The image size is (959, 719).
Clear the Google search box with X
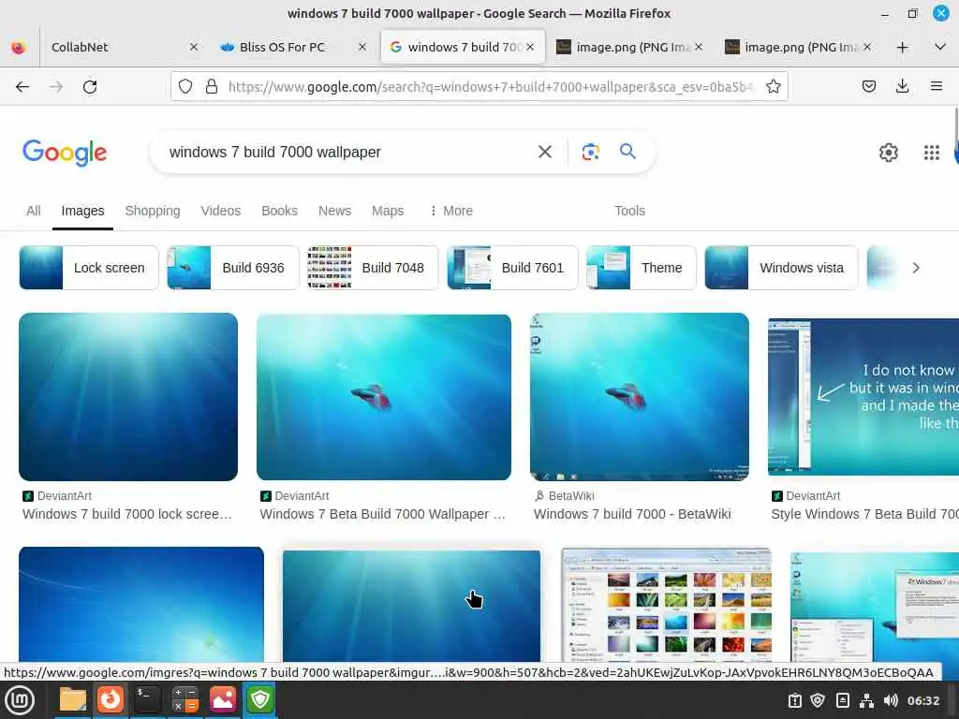pyautogui.click(x=545, y=152)
